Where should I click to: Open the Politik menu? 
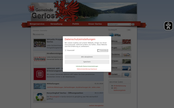pos(76,24)
